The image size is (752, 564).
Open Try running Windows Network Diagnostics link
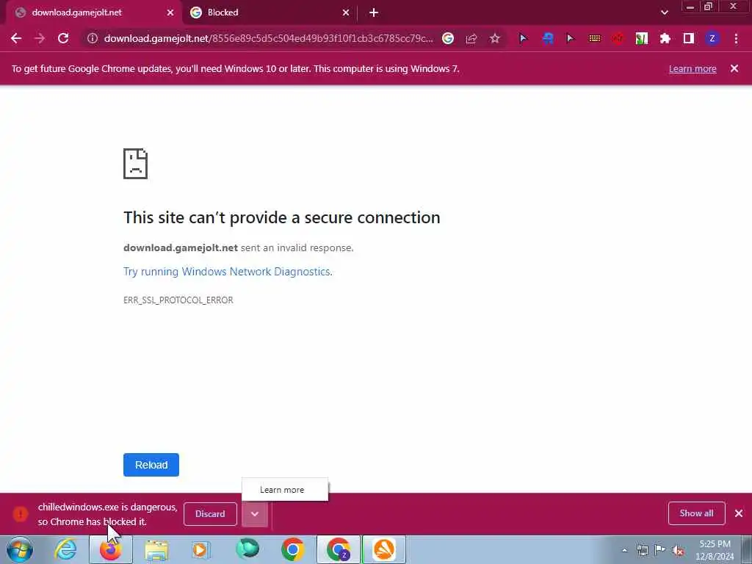[x=228, y=272]
